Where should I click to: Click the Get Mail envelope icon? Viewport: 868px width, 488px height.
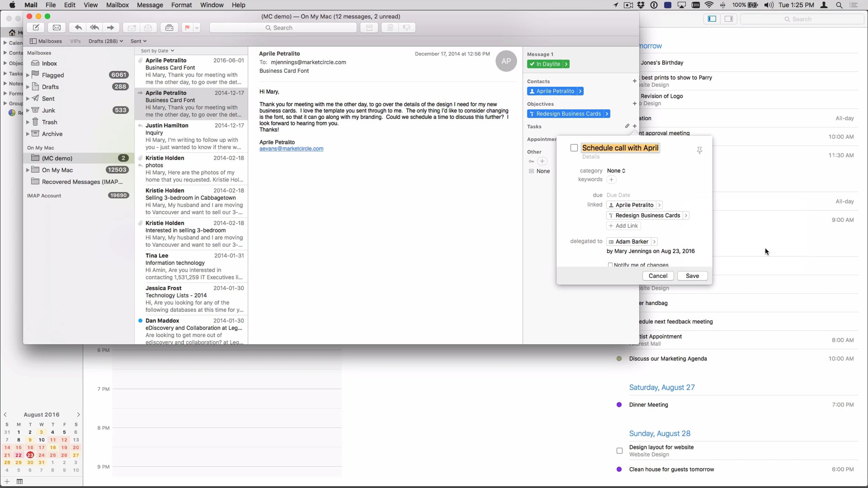[57, 27]
